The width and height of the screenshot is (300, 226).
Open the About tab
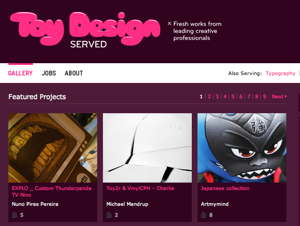point(73,73)
